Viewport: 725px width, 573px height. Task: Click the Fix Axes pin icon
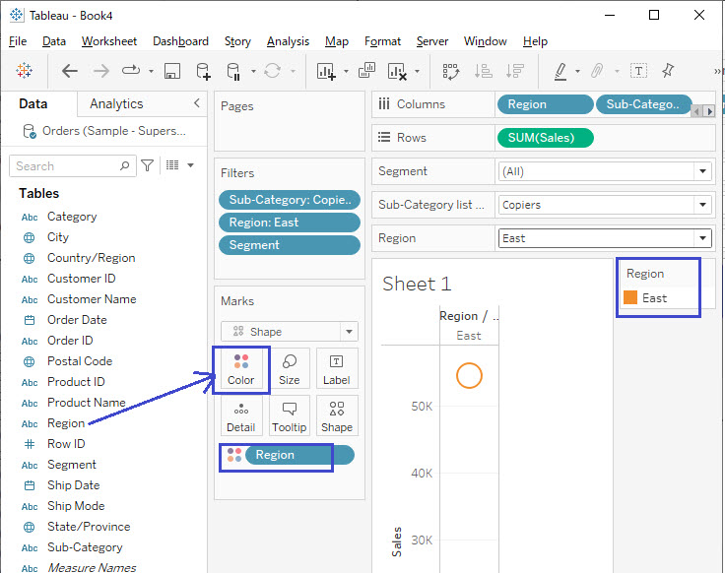pyautogui.click(x=668, y=71)
